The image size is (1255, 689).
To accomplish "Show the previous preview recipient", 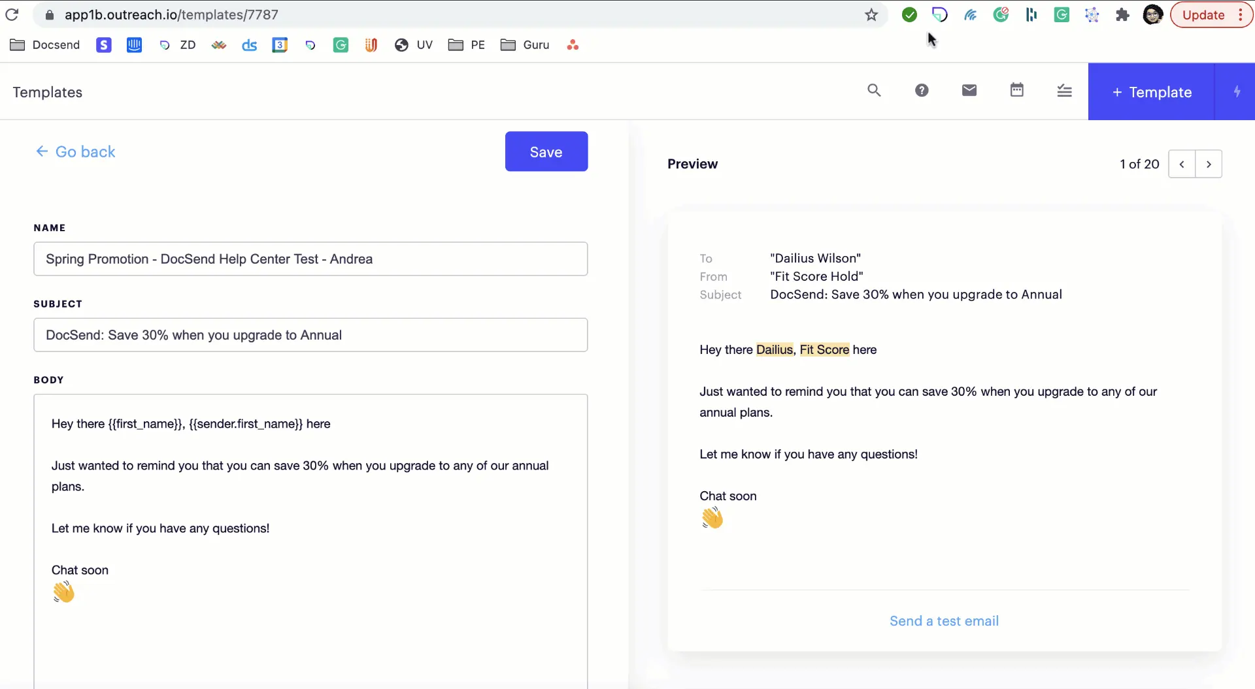I will pyautogui.click(x=1182, y=164).
